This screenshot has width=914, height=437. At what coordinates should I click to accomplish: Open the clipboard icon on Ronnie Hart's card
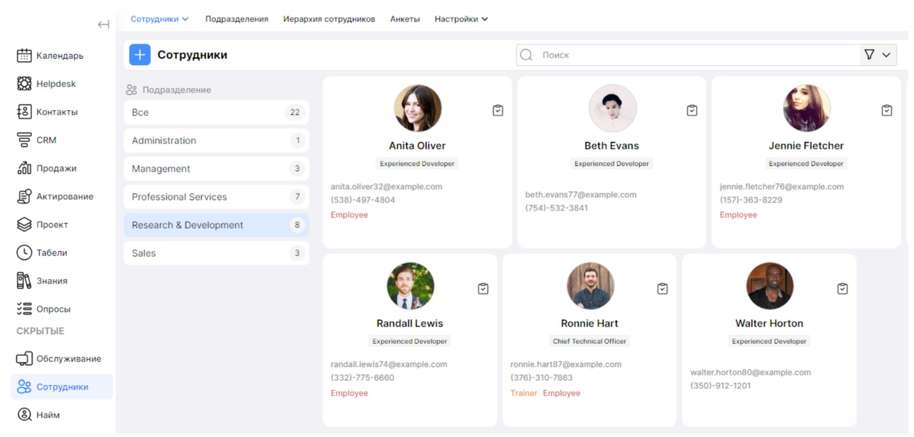tap(663, 289)
